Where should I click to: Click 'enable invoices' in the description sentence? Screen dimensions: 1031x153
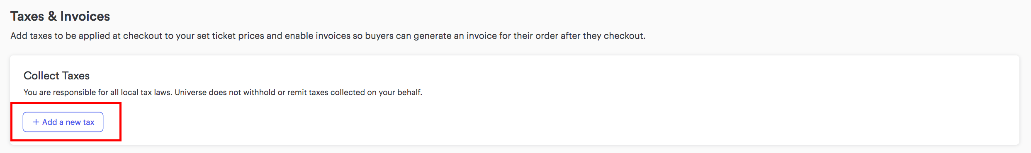click(x=317, y=36)
